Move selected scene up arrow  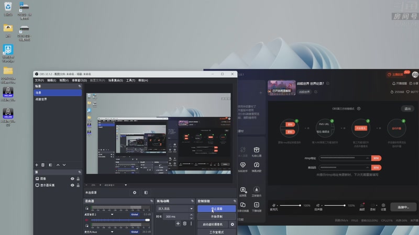click(x=58, y=165)
